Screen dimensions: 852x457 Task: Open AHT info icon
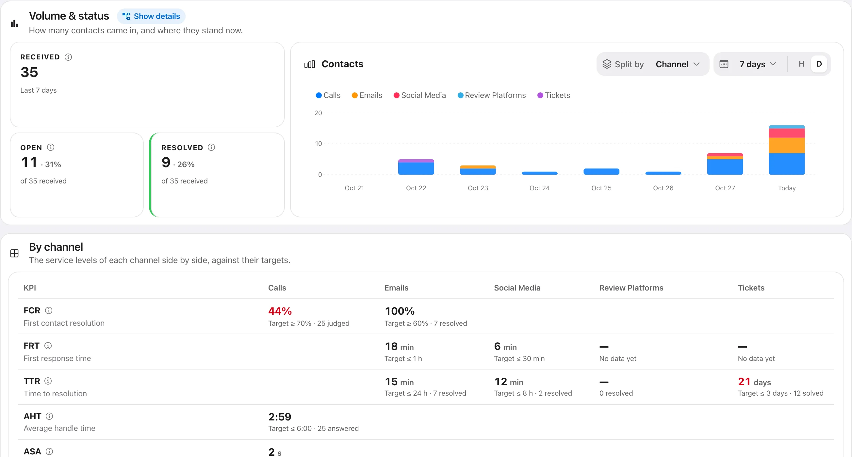pos(49,416)
